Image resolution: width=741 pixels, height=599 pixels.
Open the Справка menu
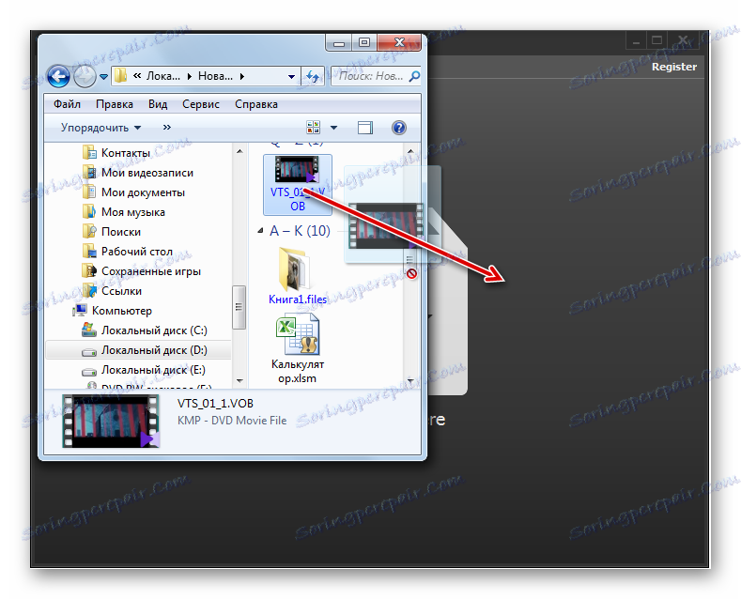pos(256,104)
